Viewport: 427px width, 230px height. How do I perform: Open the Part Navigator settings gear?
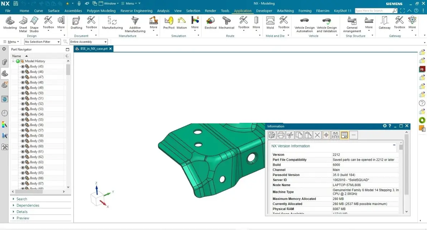tap(4, 49)
